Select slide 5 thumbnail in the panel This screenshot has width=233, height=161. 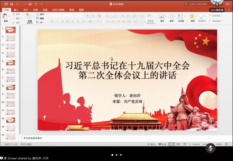[11, 62]
